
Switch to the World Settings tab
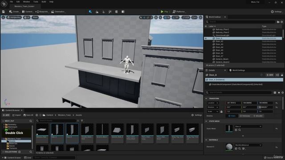(x=237, y=70)
